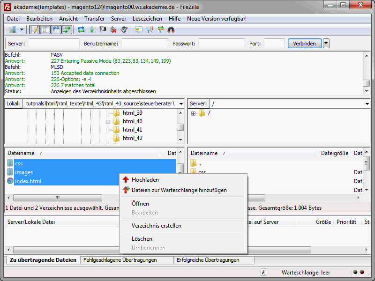Viewport: 375px width, 281px height.
Task: Choose Verzeichnis erstellen in context menu
Action: pos(183,226)
